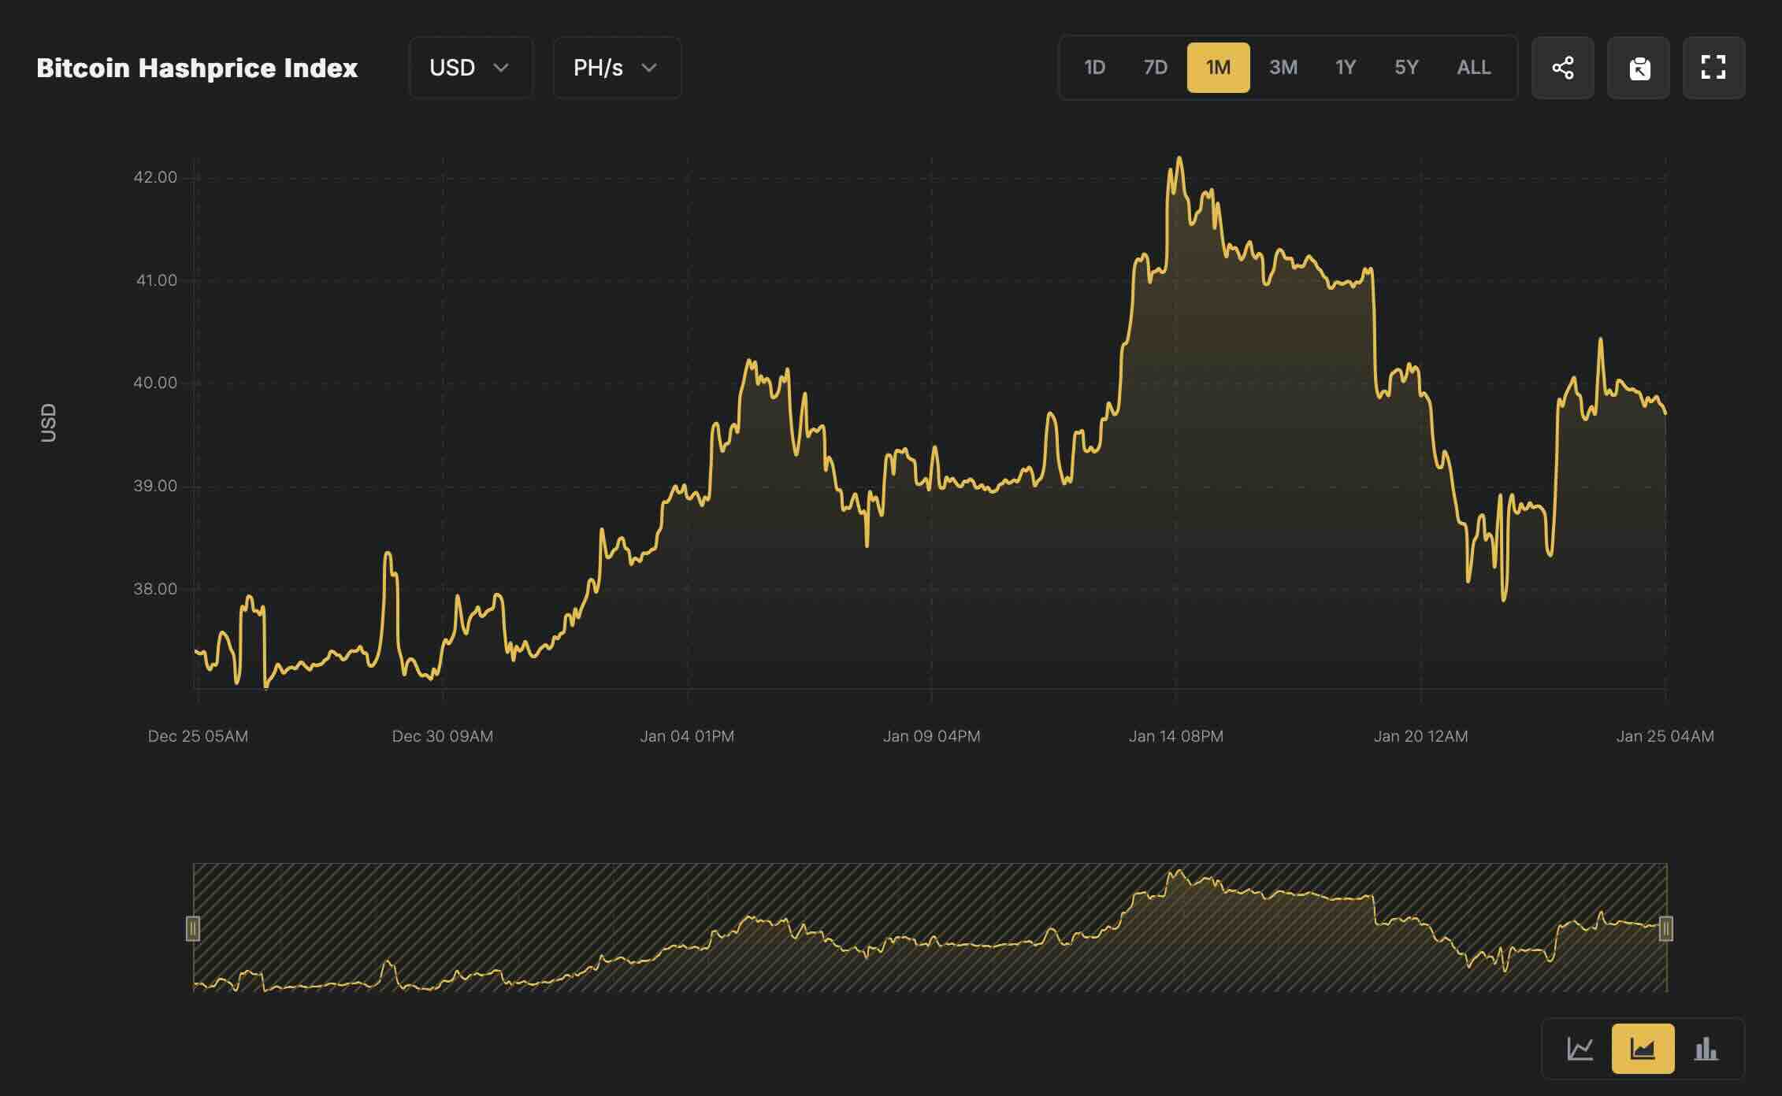Click the Bitcoin Hashprice Index title
The width and height of the screenshot is (1782, 1096).
point(197,68)
